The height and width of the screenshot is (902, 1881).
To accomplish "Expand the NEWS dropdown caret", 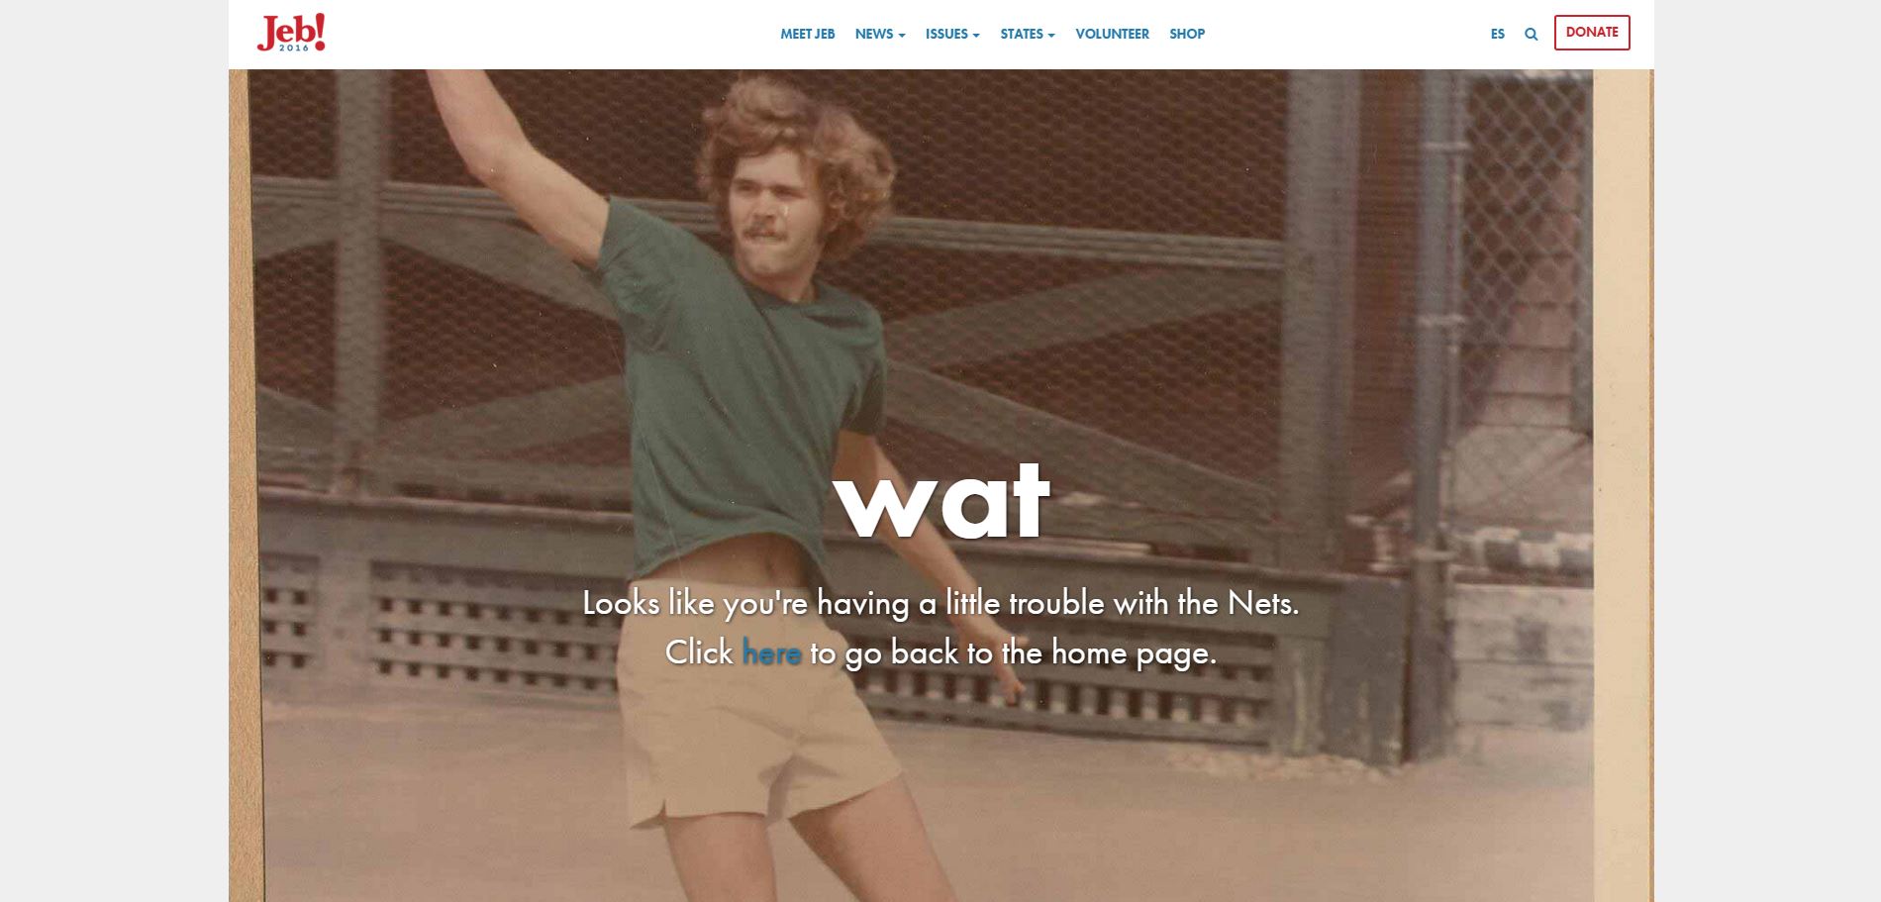I will [x=902, y=35].
